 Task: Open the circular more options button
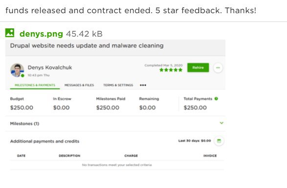pyautogui.click(x=218, y=68)
